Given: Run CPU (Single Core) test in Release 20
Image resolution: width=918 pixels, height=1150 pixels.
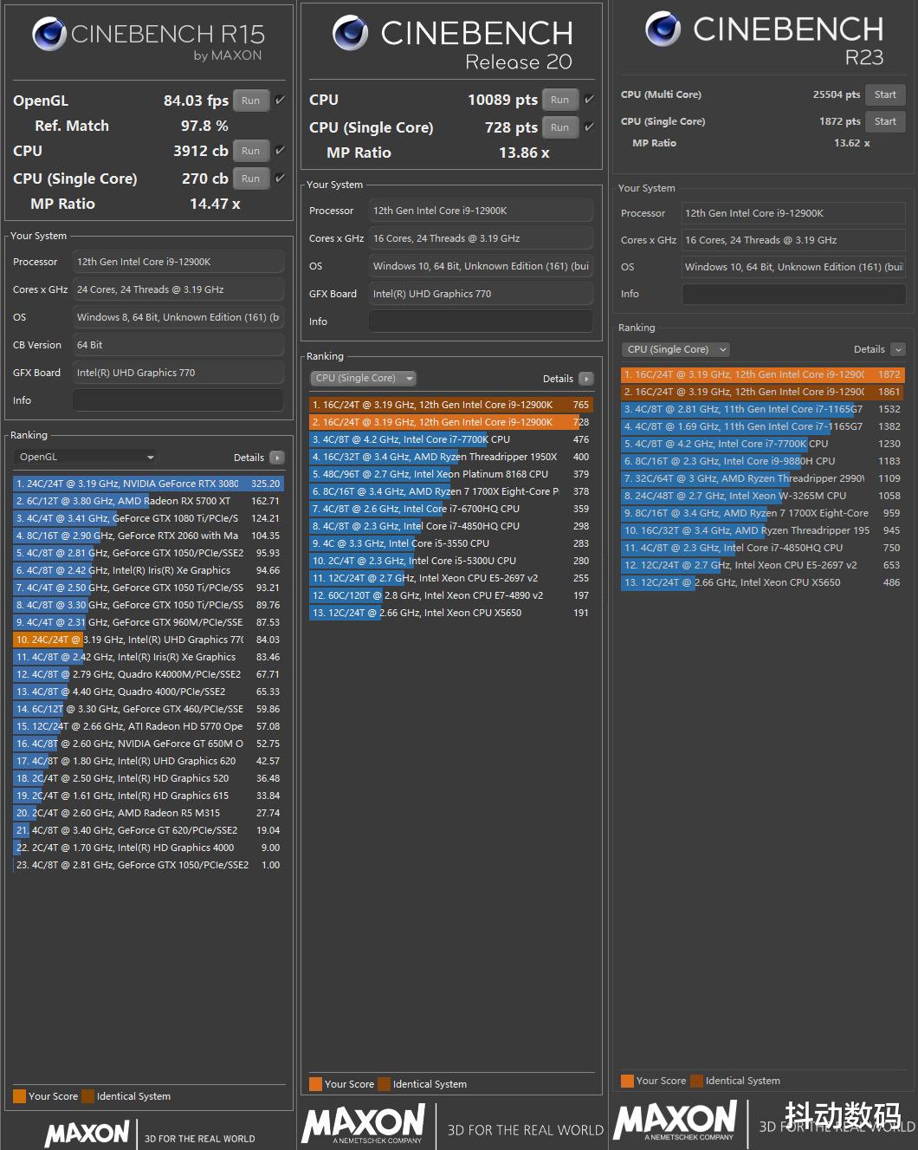Looking at the screenshot, I should pos(560,127).
